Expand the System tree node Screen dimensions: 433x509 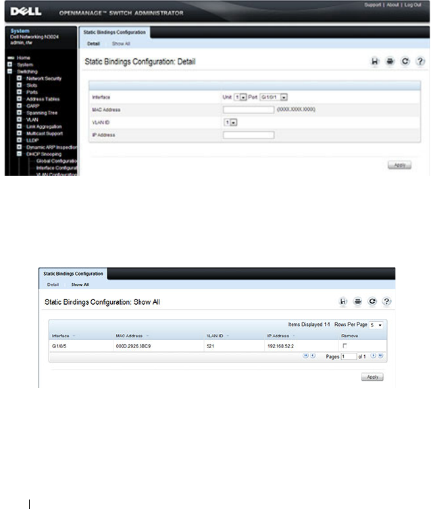click(9, 65)
